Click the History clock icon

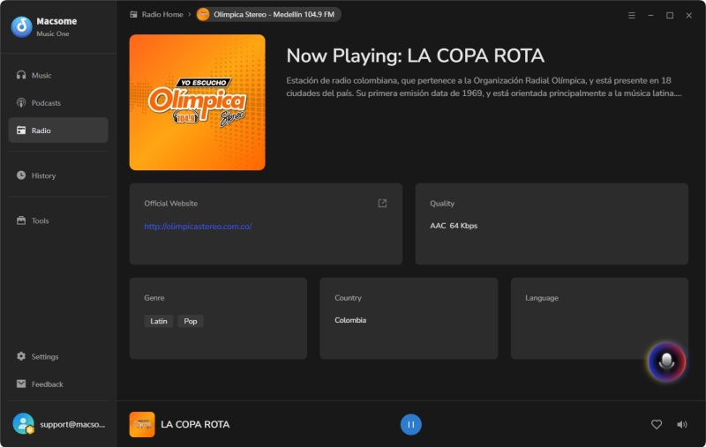pos(21,175)
